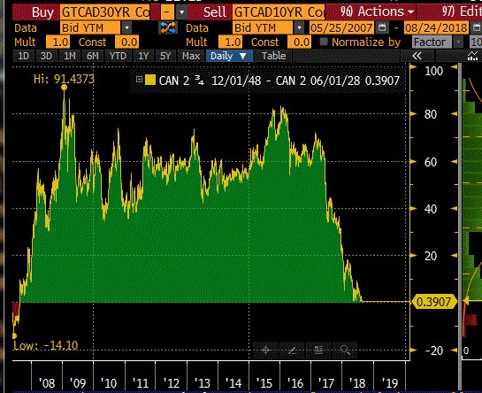This screenshot has height=393, width=482.
Task: Click the '19 x-axis year label
Action: click(390, 383)
